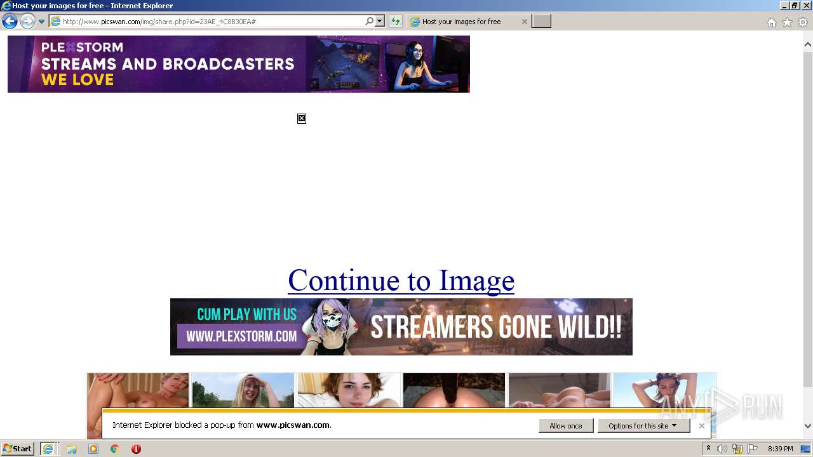Open the Tools gear menu
Image resolution: width=813 pixels, height=457 pixels.
pos(803,22)
